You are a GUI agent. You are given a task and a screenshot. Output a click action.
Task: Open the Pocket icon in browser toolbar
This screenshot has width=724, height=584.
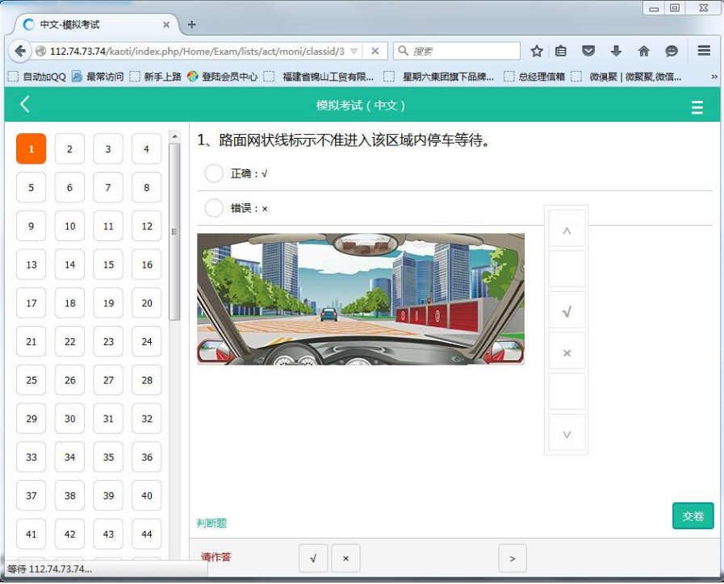(588, 51)
